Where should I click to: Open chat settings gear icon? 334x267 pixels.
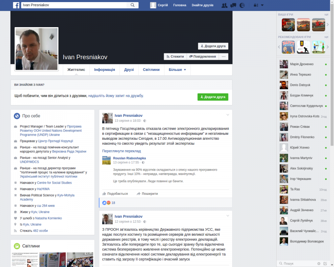(x=319, y=264)
